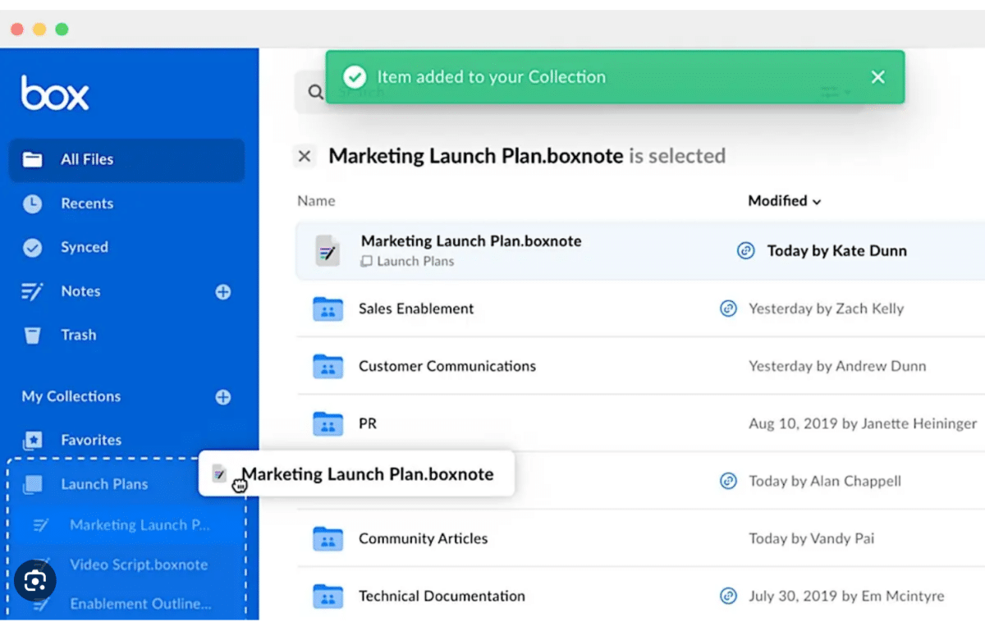985x622 pixels.
Task: Select the Launch Plans collection
Action: pyautogui.click(x=103, y=484)
